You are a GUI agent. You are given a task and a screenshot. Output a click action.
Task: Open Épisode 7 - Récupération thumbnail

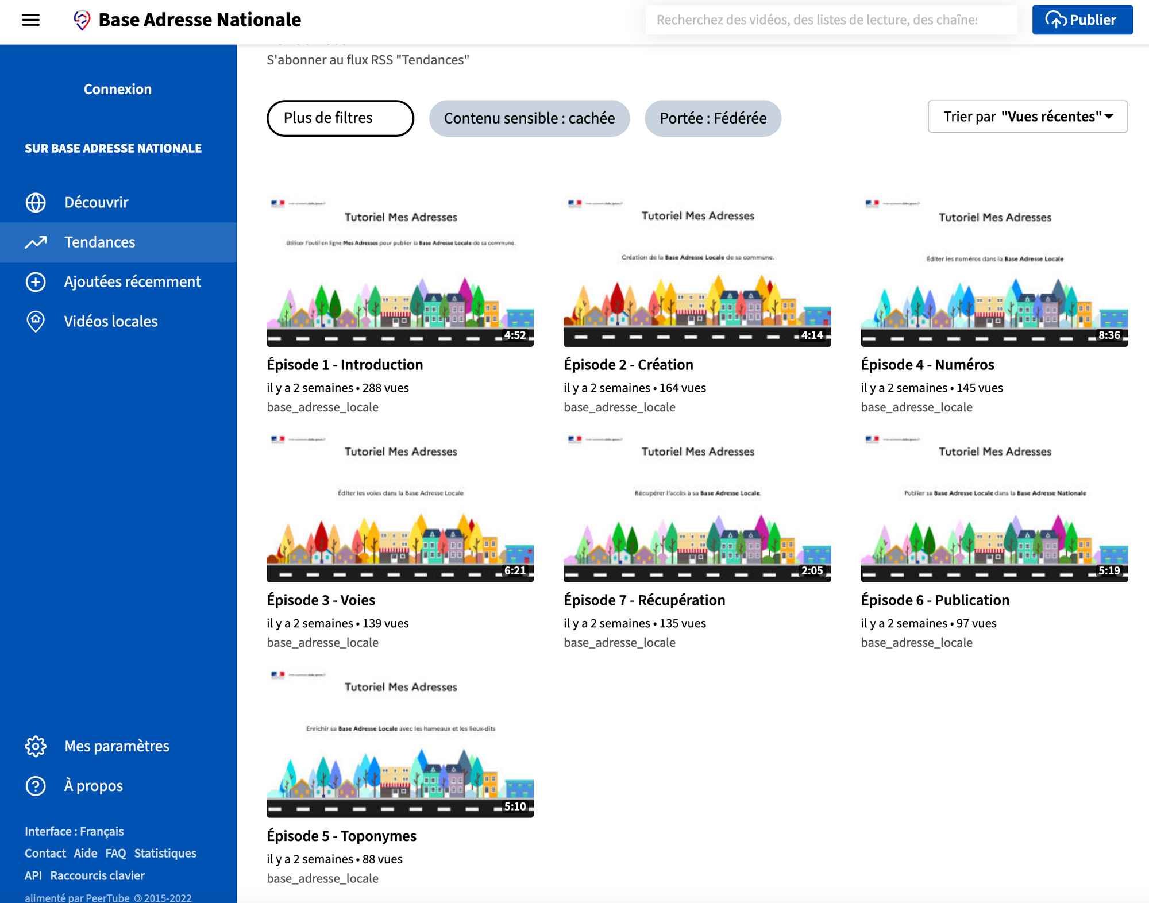tap(697, 507)
